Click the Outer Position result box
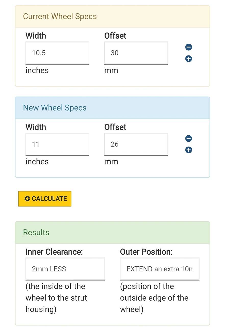Screen dimensions: 225x332 pyautogui.click(x=160, y=269)
